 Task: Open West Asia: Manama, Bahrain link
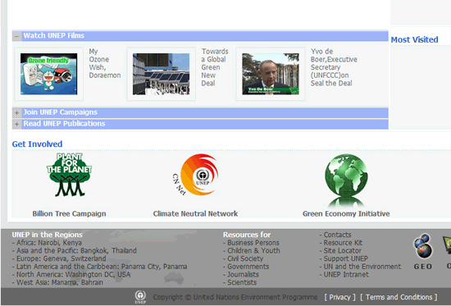pyautogui.click(x=60, y=282)
